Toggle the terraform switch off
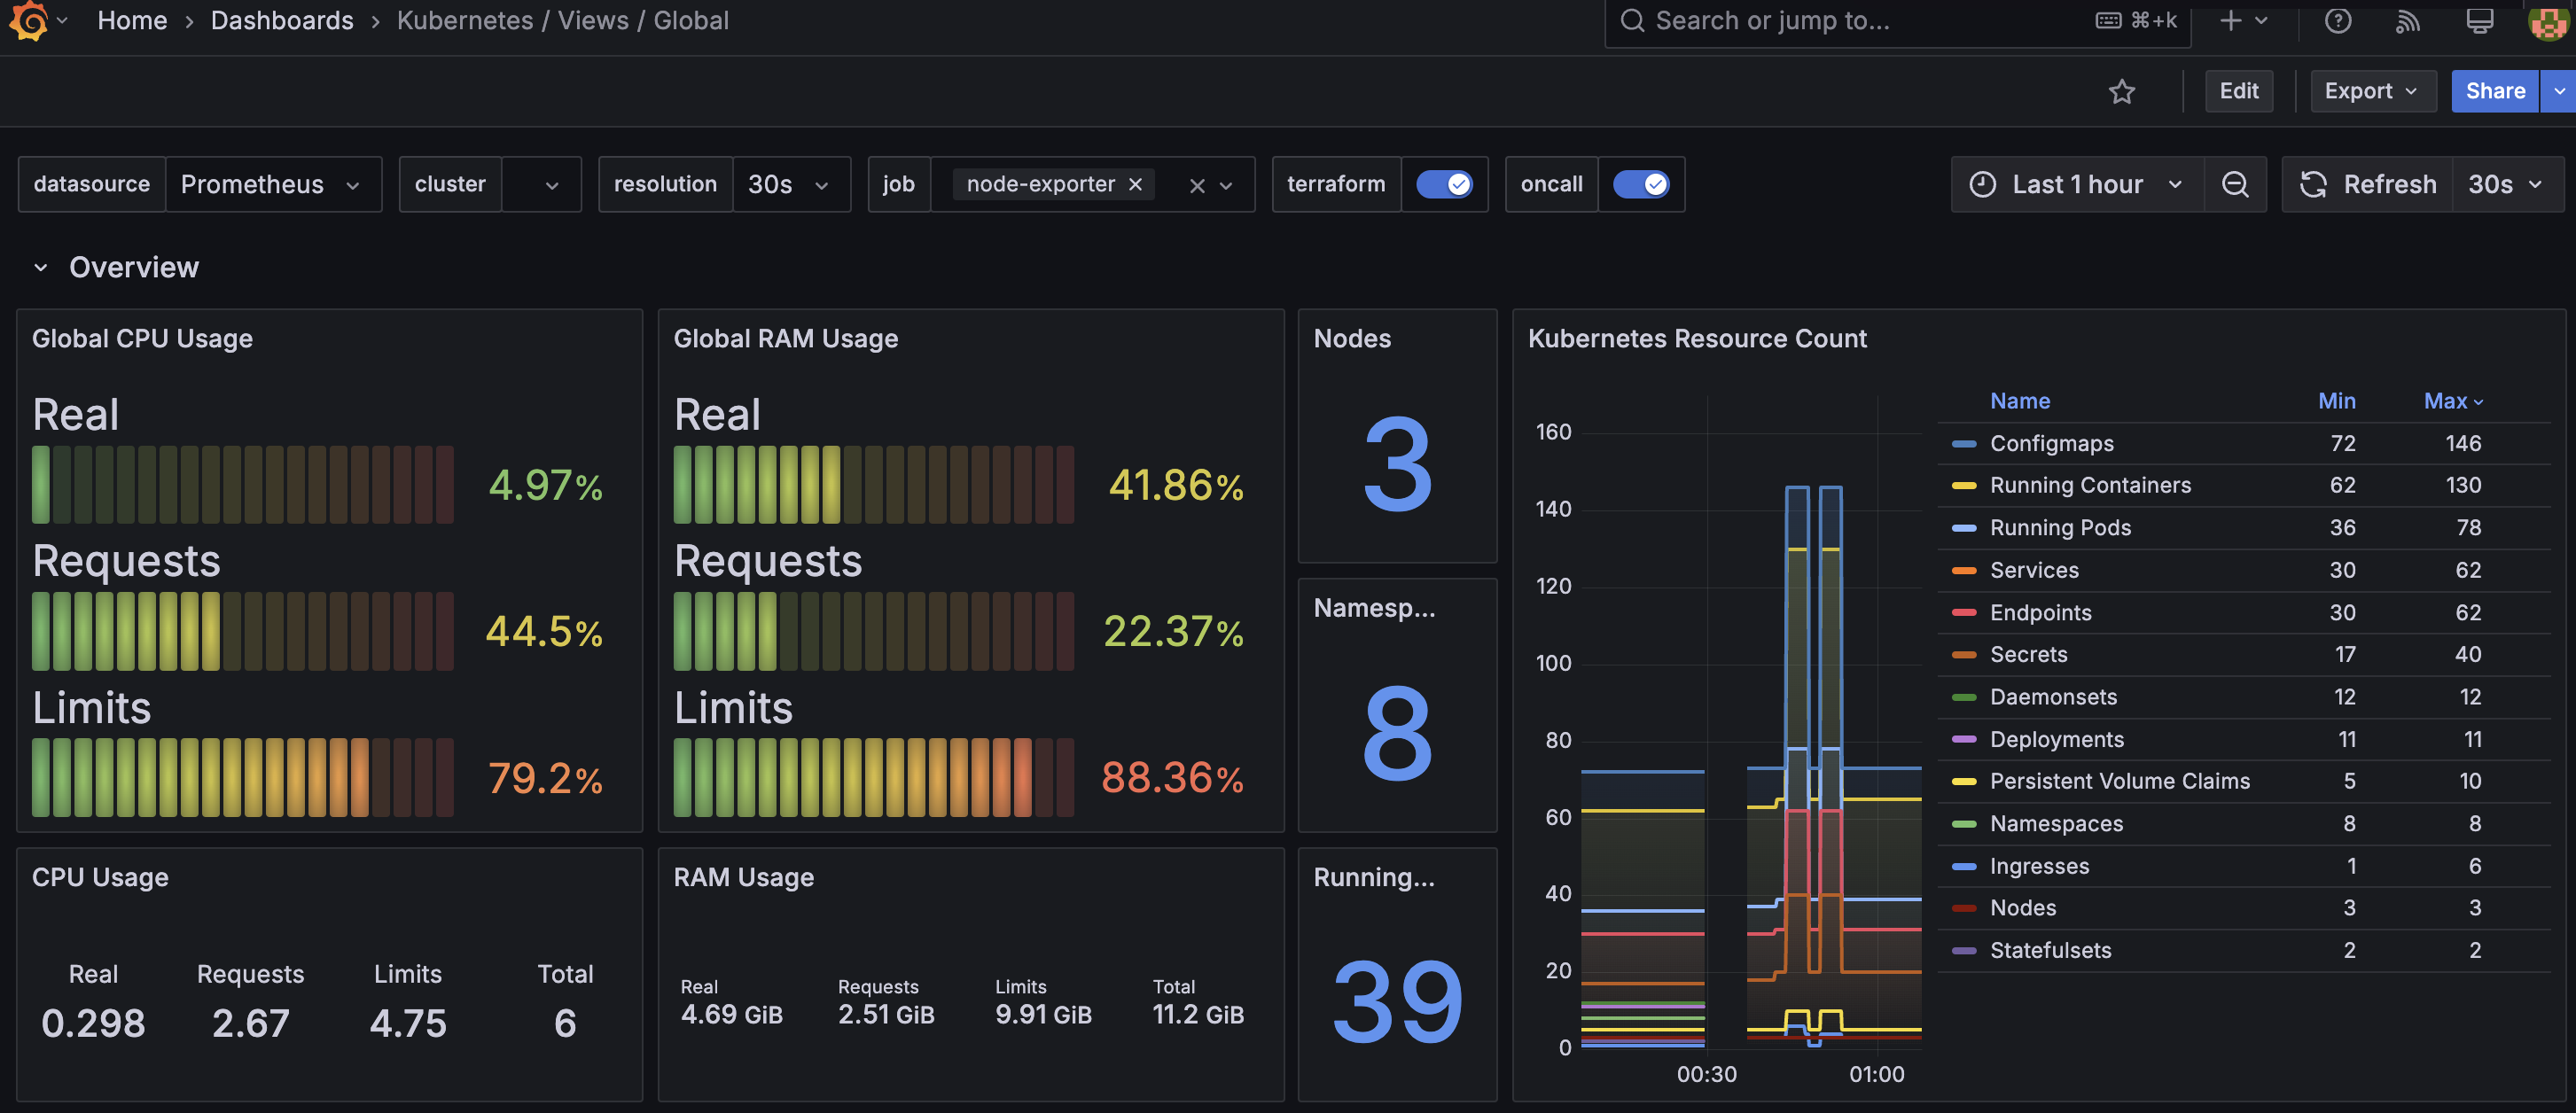Image resolution: width=2576 pixels, height=1113 pixels. (x=1444, y=185)
